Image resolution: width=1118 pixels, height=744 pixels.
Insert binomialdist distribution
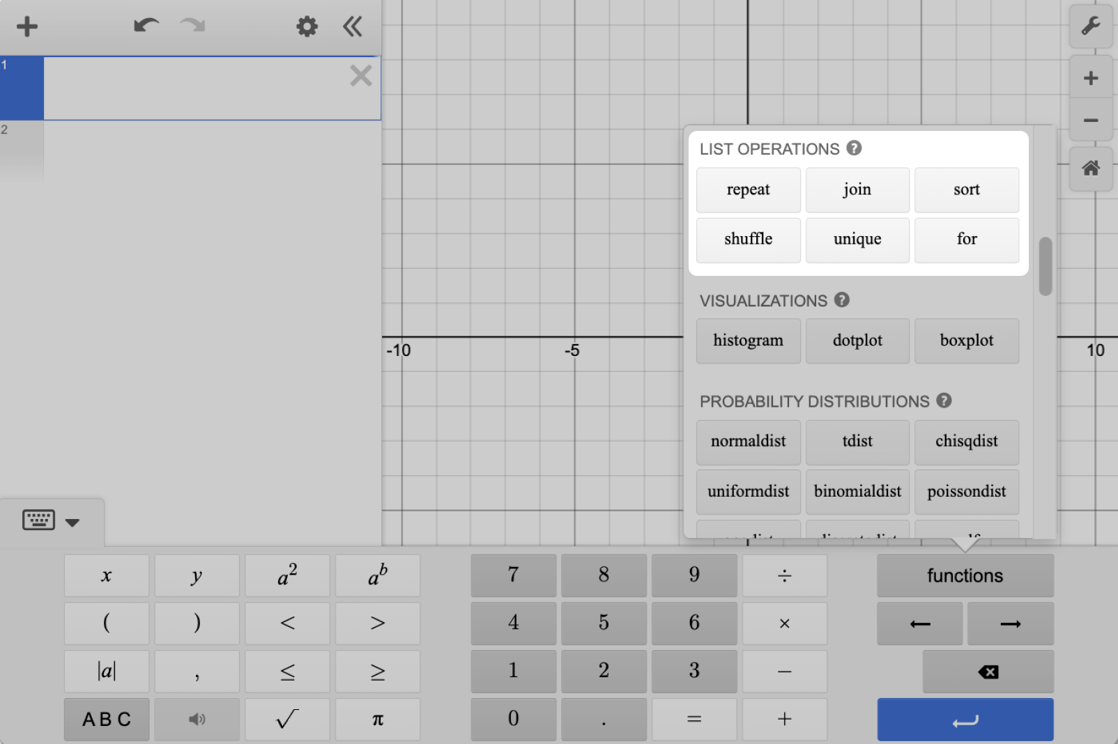point(857,492)
